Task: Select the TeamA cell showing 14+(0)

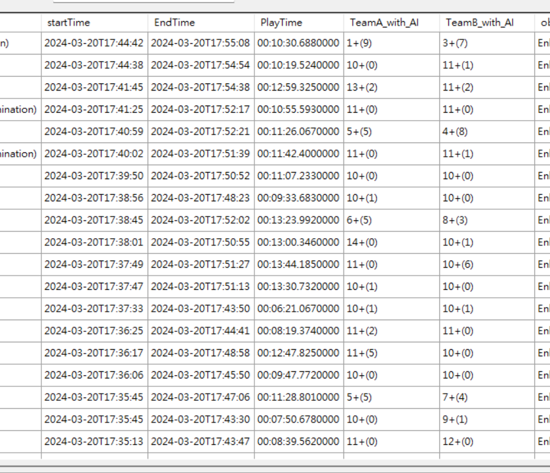Action: (x=391, y=242)
